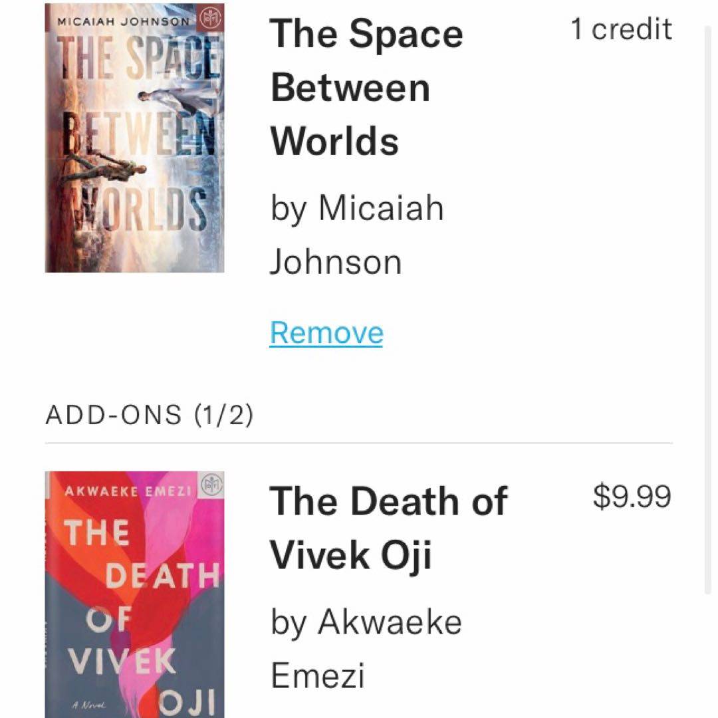Click the vertical scrollbar on the right edge
Viewport: 718px width, 718px height.
[707, 306]
